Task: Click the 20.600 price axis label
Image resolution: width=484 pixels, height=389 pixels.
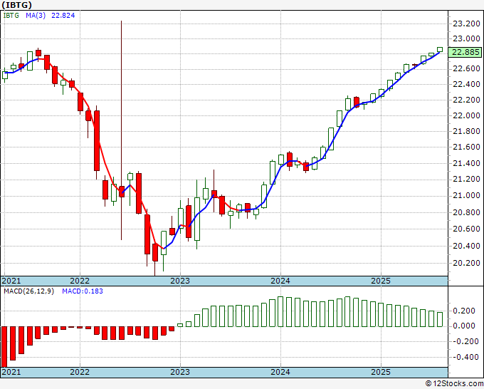Action: coord(466,229)
